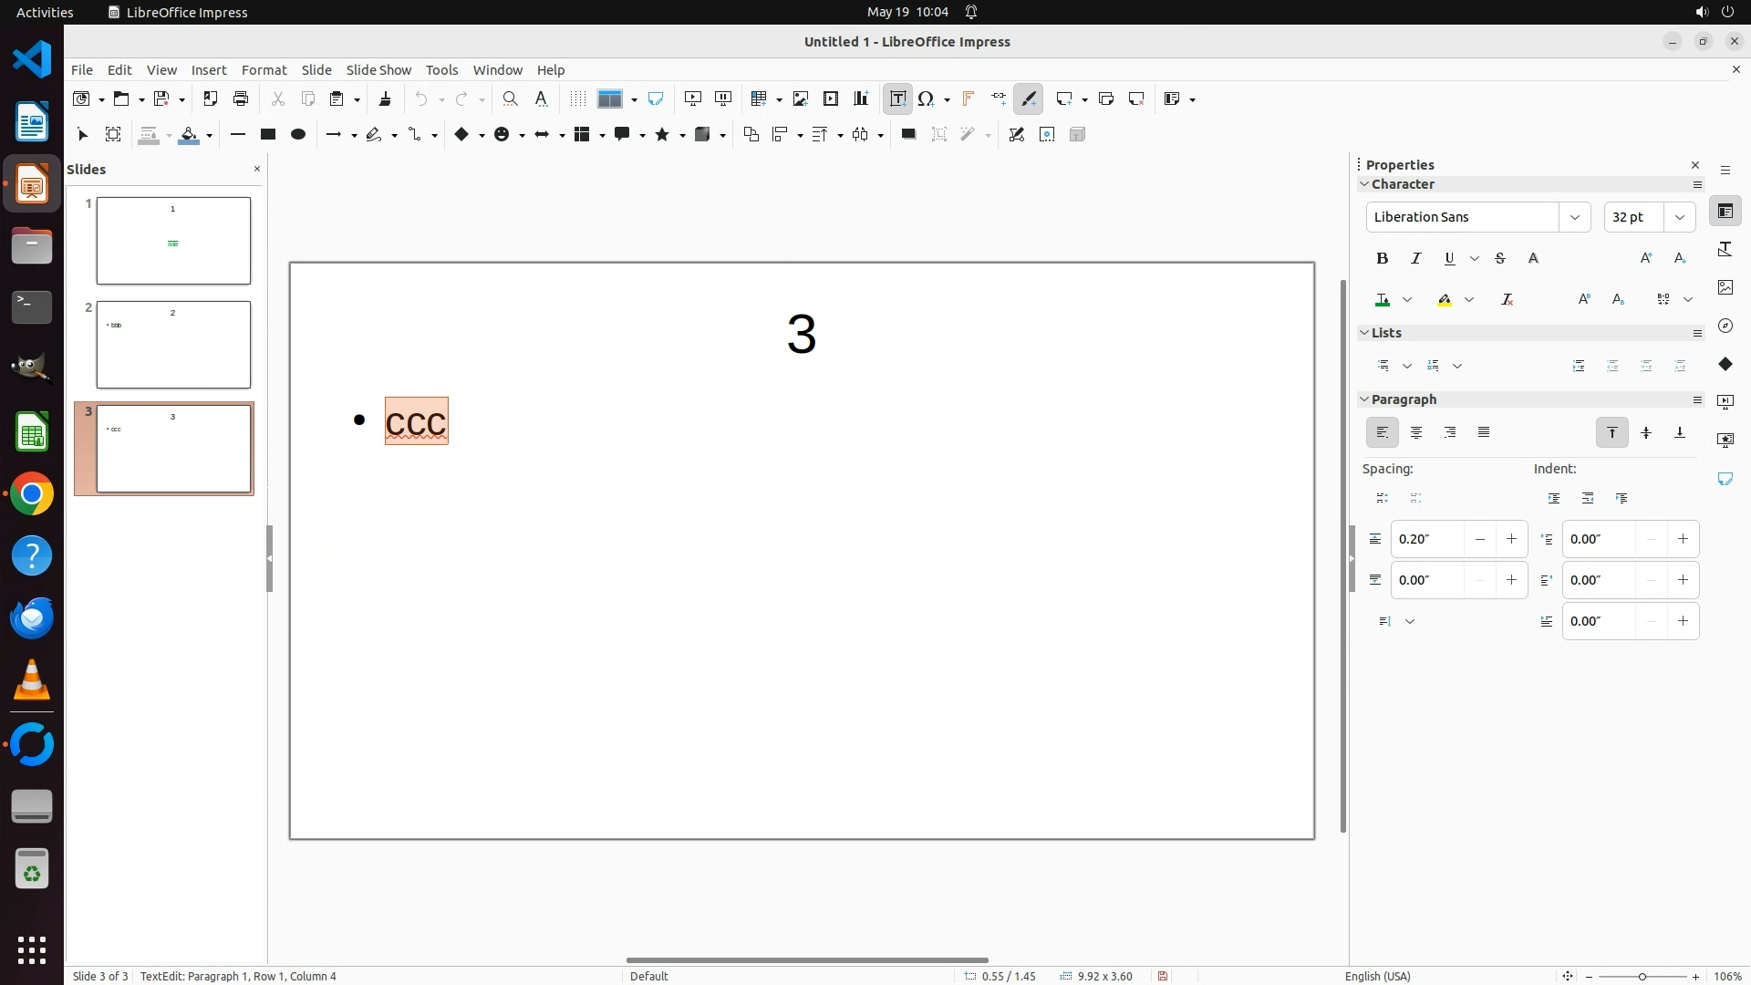Start presentation from first slide
The width and height of the screenshot is (1751, 985).
[x=692, y=98]
